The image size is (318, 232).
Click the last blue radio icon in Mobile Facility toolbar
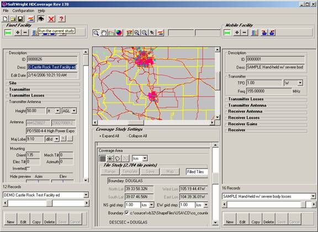click(x=272, y=33)
